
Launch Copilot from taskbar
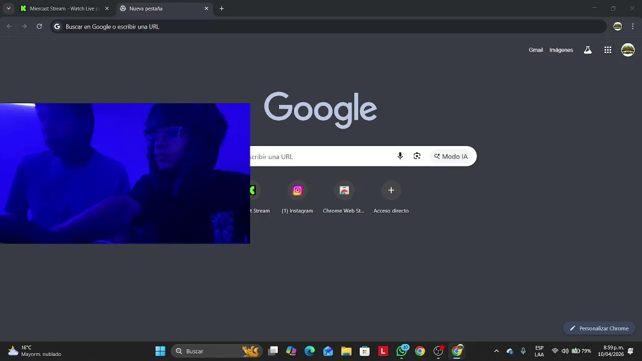[x=291, y=351]
